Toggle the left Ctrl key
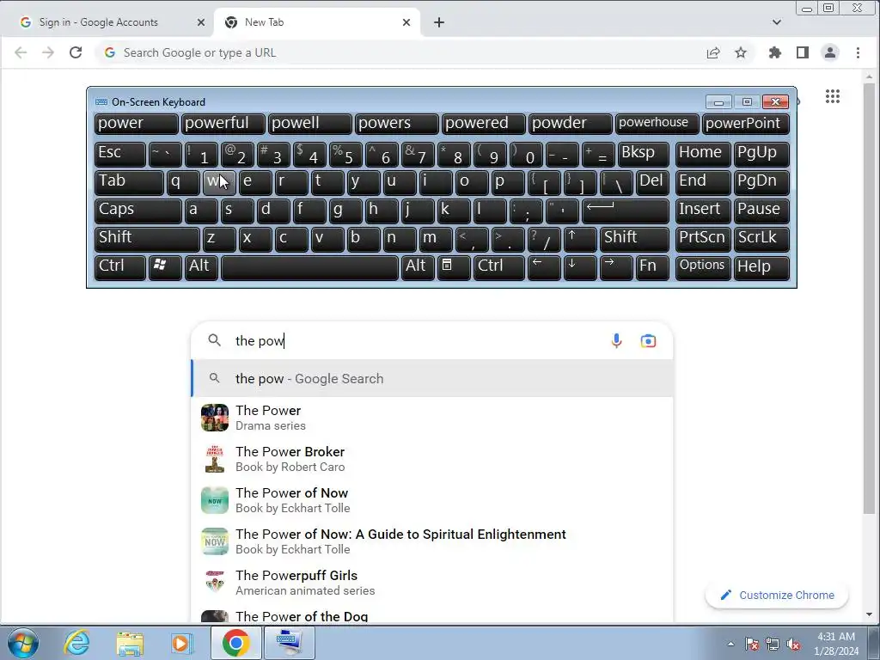Image resolution: width=880 pixels, height=660 pixels. 120,267
